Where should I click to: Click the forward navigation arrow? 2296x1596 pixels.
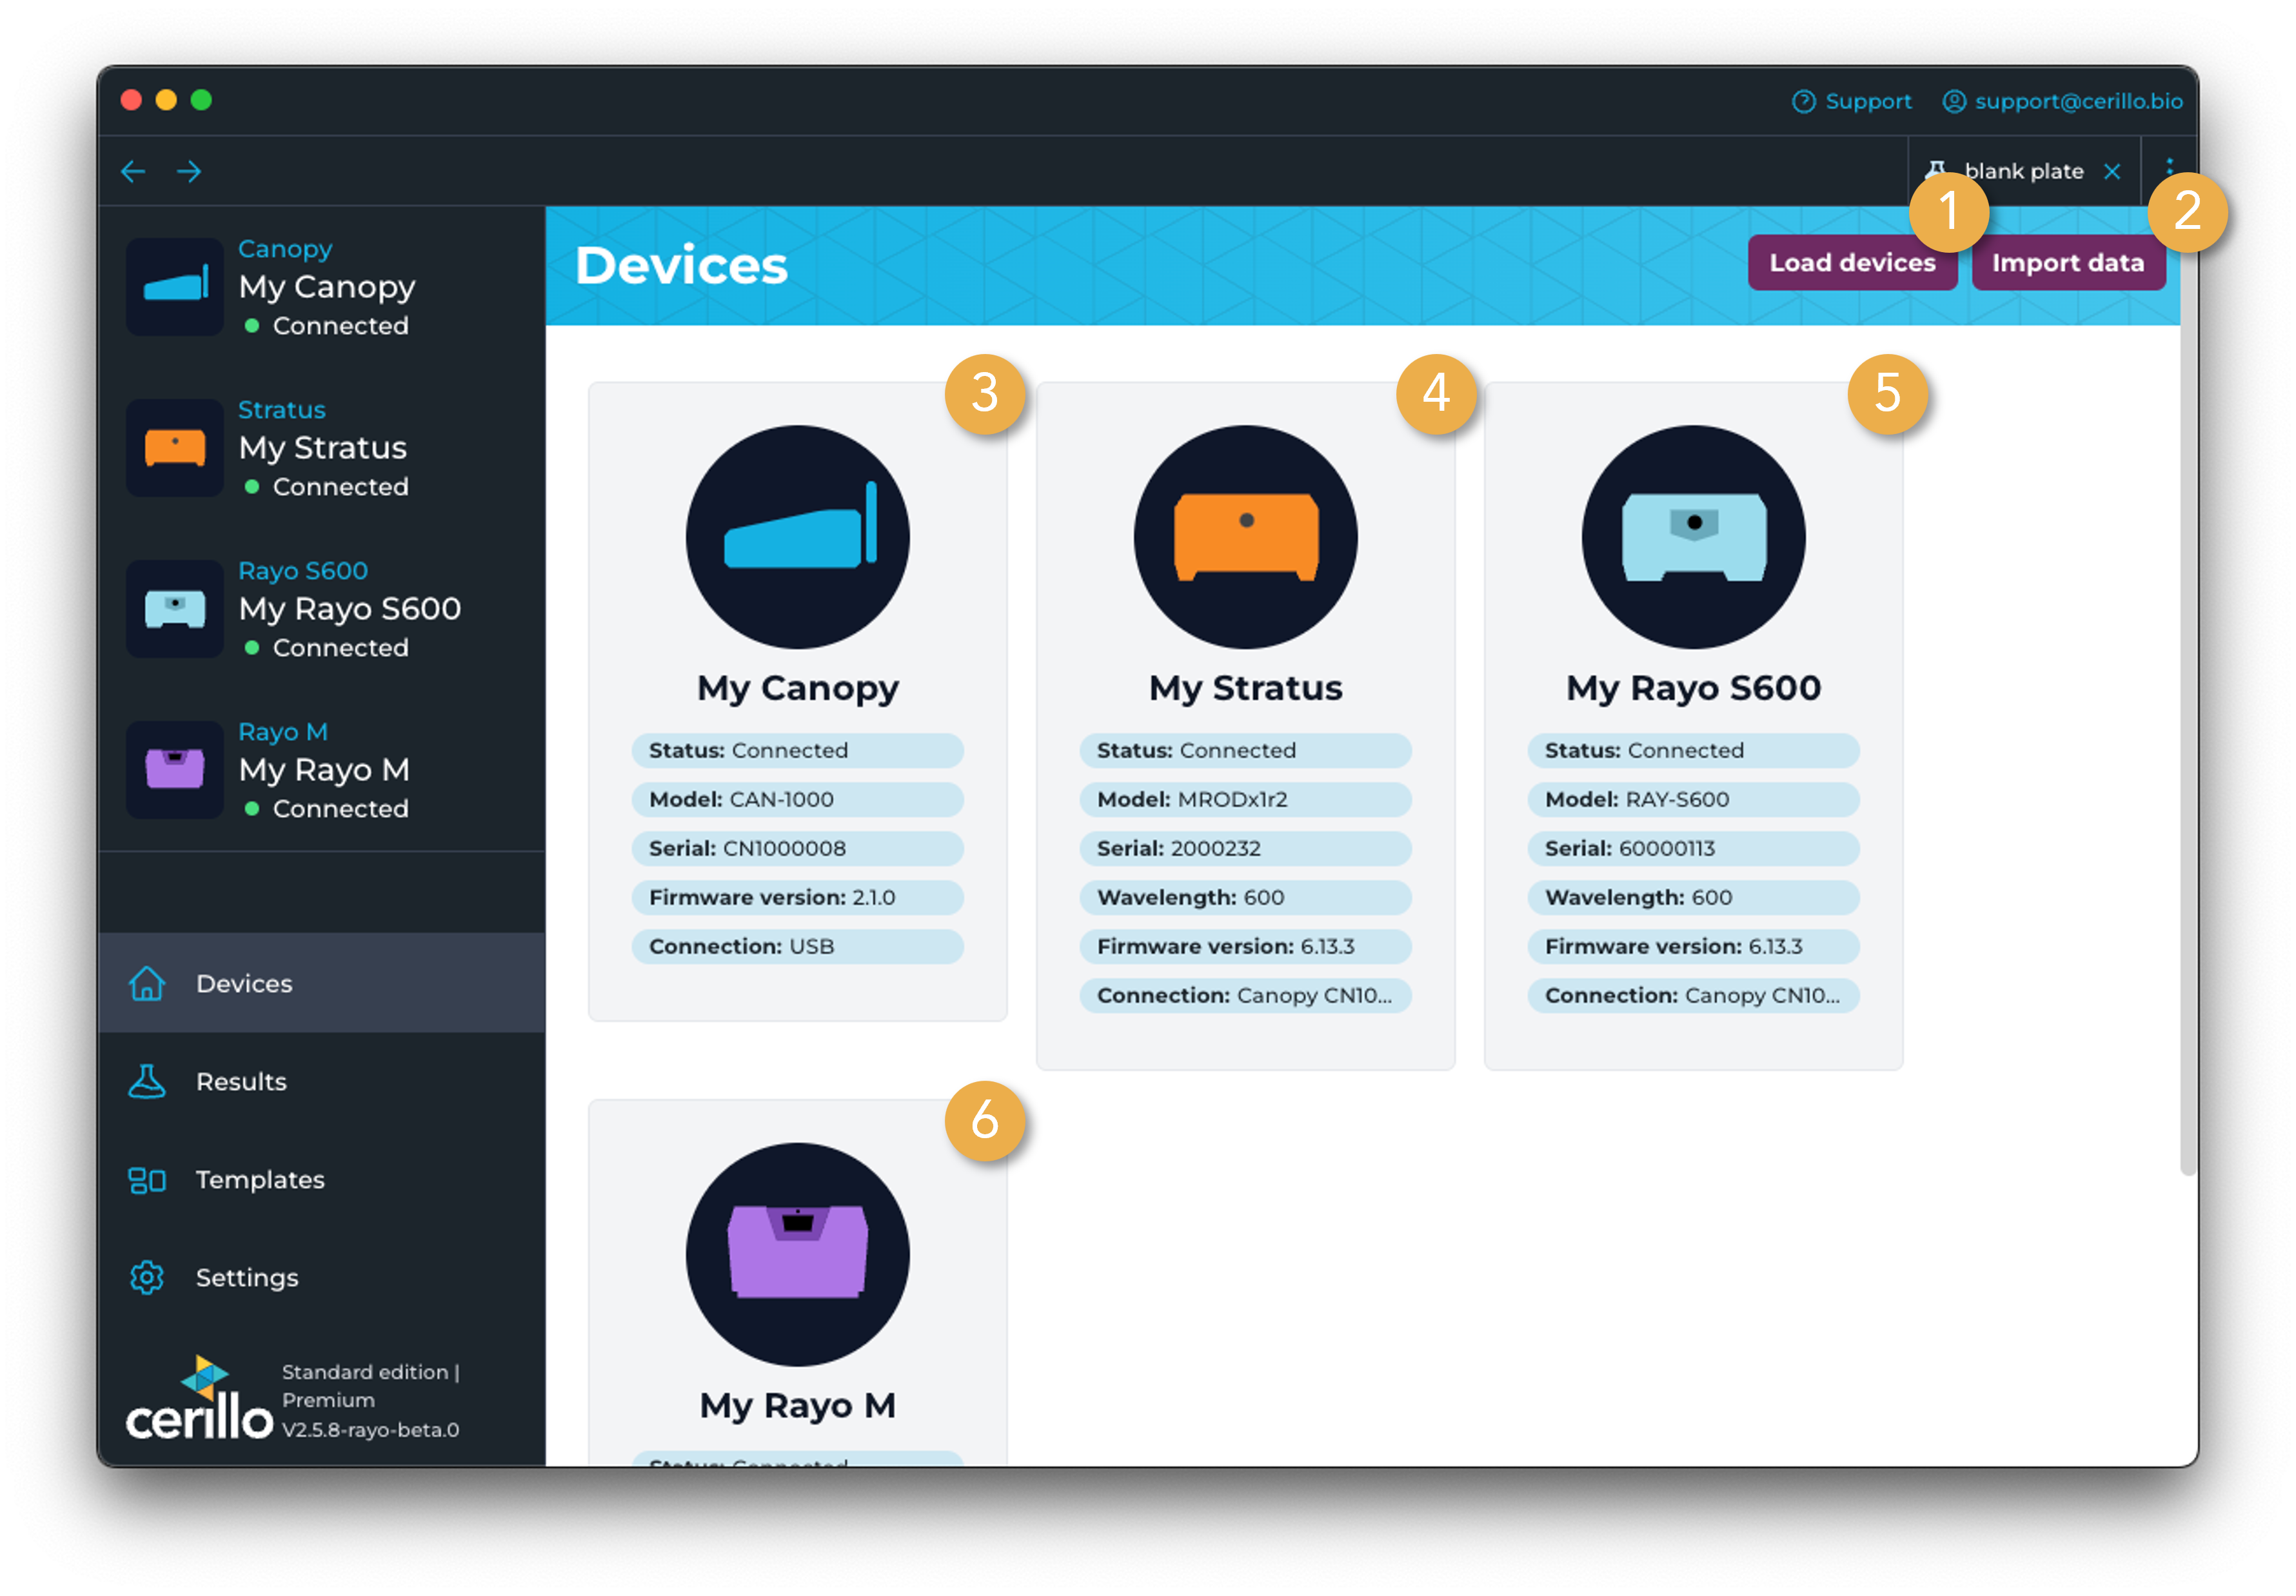pyautogui.click(x=189, y=171)
